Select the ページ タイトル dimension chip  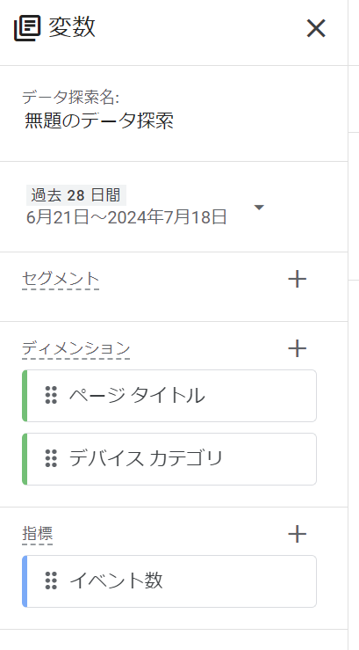click(x=169, y=396)
